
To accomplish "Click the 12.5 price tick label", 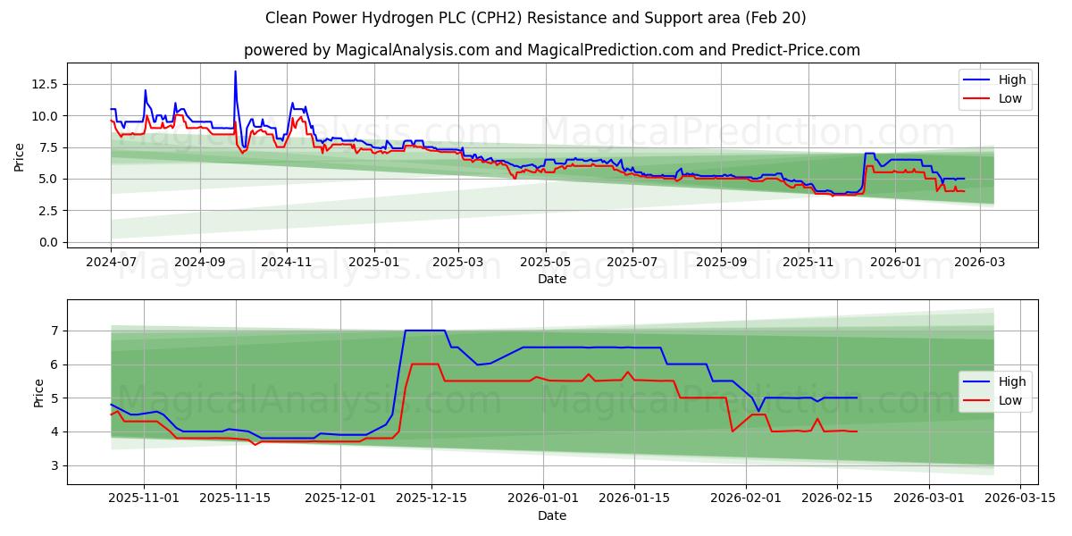I will [x=46, y=84].
